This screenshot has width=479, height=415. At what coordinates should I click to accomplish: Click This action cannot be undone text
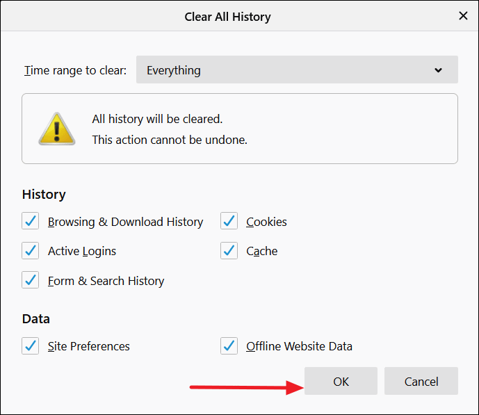(170, 140)
